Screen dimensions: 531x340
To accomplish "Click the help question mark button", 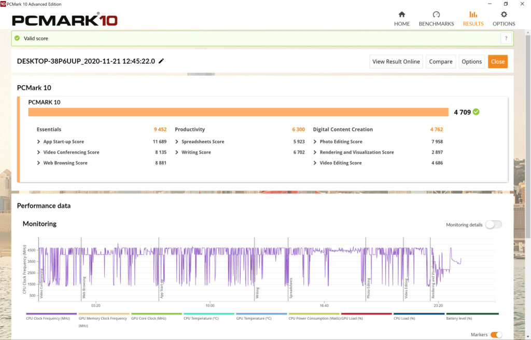I will [506, 38].
